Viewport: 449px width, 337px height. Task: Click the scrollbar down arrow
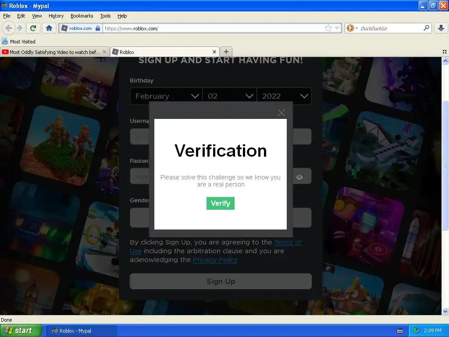click(x=445, y=312)
